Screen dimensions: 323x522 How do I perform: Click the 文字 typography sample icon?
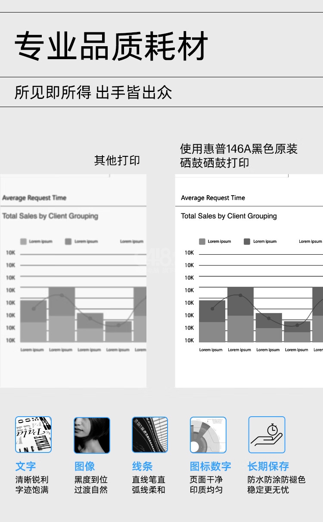point(33,434)
